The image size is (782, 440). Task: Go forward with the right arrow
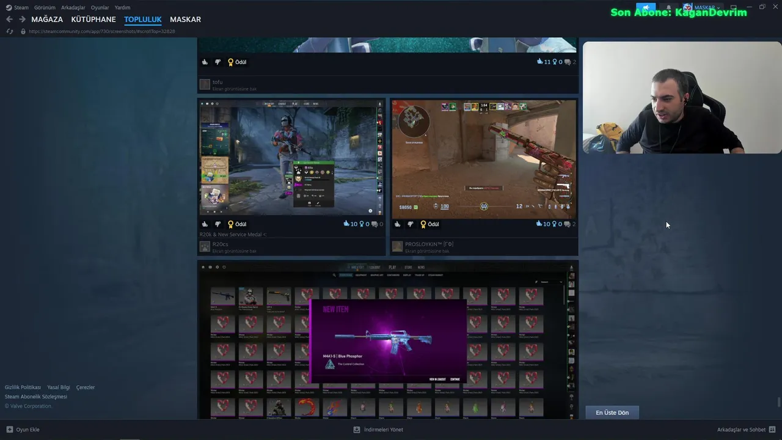click(22, 20)
